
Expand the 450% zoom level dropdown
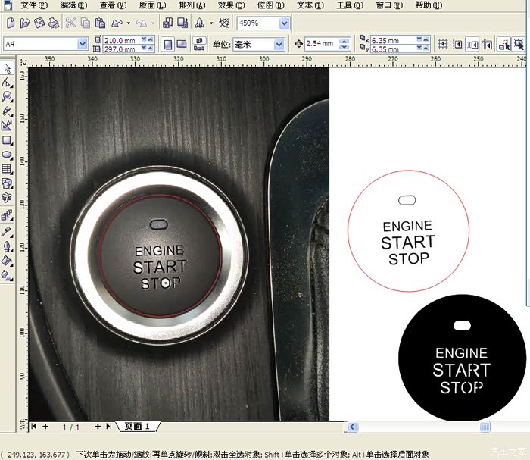(284, 23)
